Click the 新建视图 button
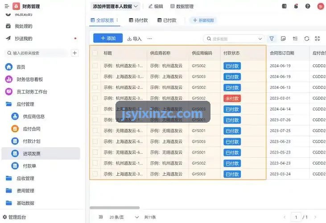The width and height of the screenshot is (326, 223). point(203,20)
